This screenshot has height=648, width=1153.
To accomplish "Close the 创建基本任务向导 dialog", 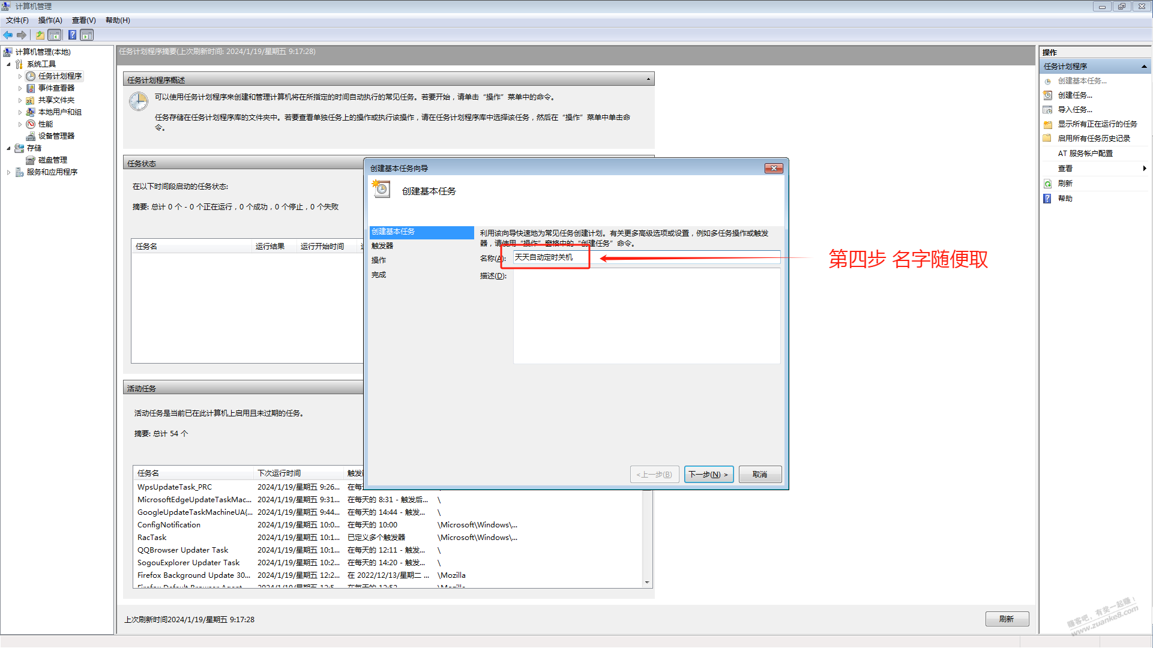I will tap(774, 169).
